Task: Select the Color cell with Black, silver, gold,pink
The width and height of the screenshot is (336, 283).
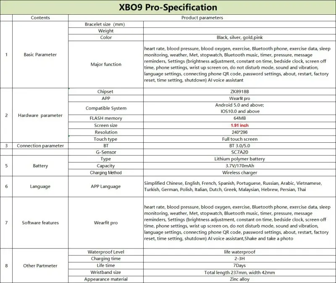Action: 239,37
